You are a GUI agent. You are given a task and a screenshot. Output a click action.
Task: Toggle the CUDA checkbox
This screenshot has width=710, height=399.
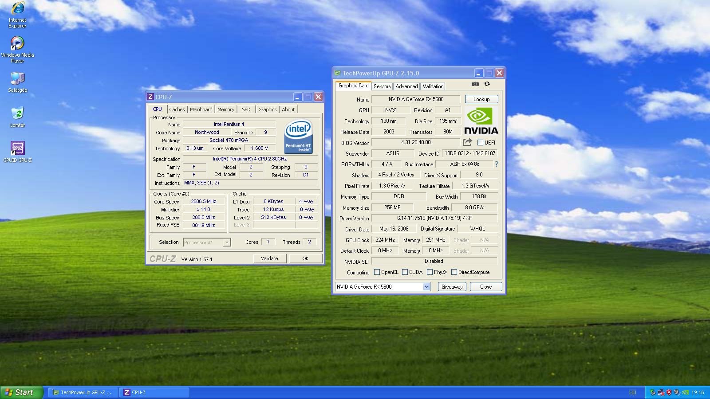pyautogui.click(x=405, y=272)
